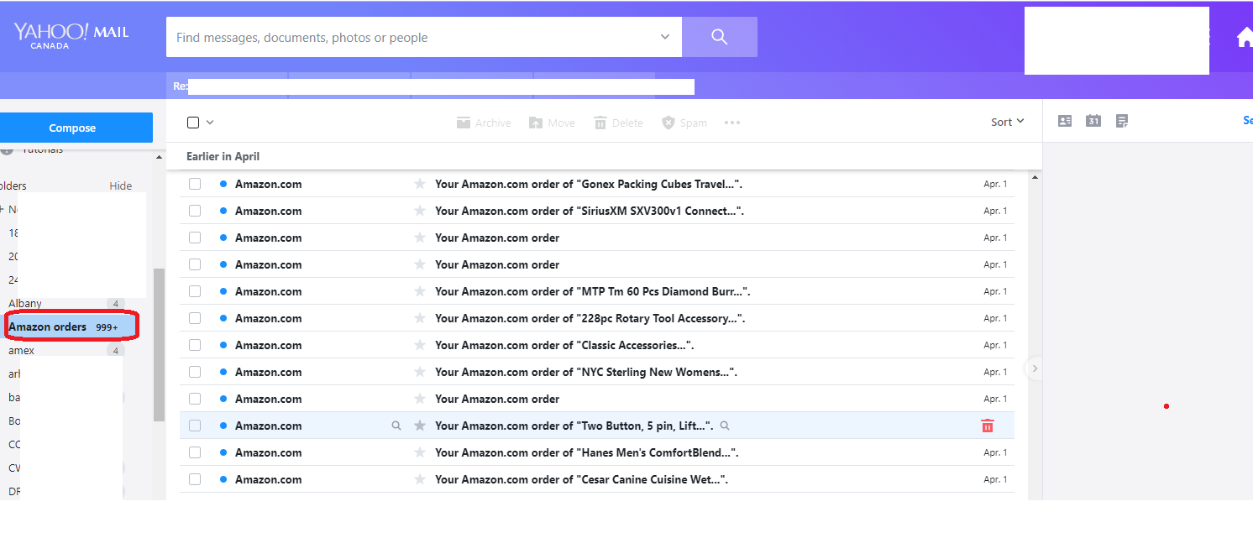
Task: Mark selection as Spam
Action: [x=684, y=123]
